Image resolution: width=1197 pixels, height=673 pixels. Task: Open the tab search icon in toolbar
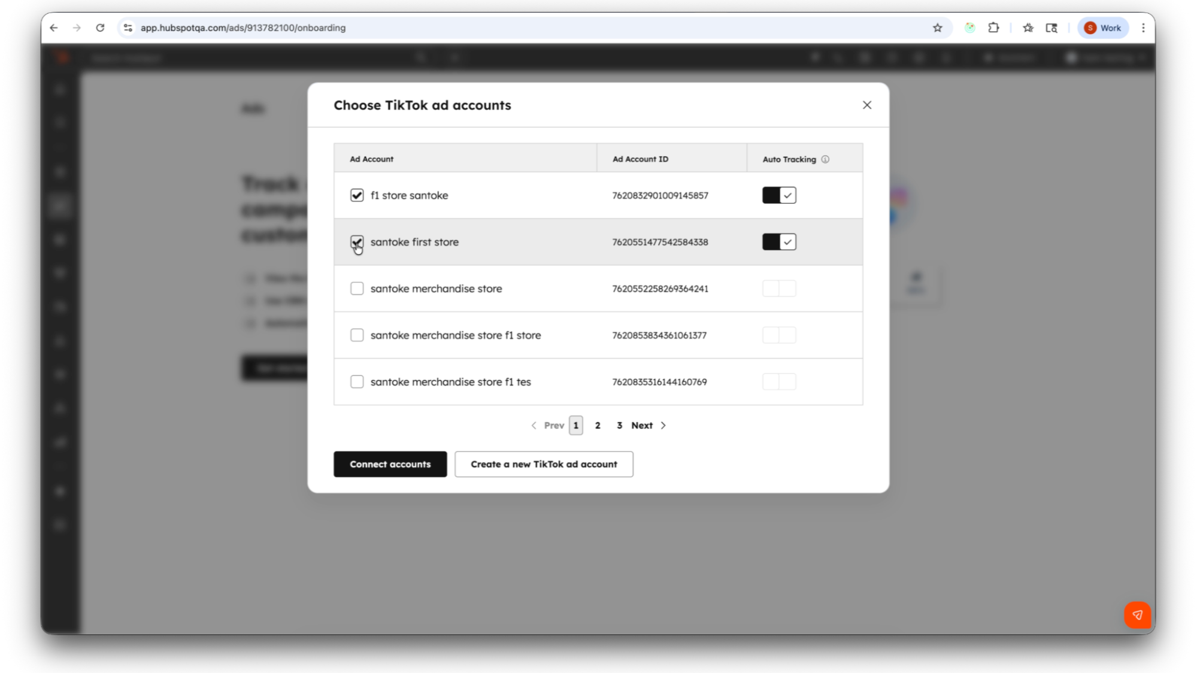pos(1051,28)
